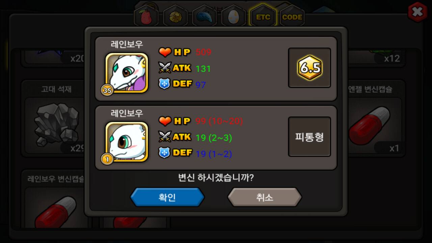This screenshot has width=432, height=243.
Task: Close the inventory with red X
Action: click(417, 12)
